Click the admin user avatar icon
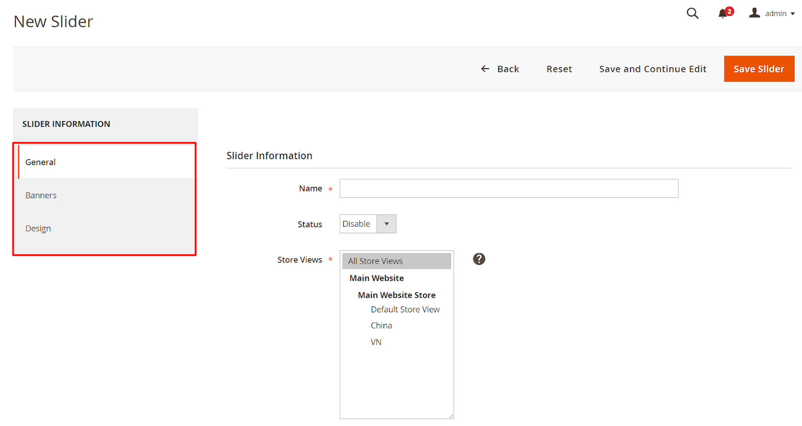Image resolution: width=802 pixels, height=426 pixels. (754, 13)
